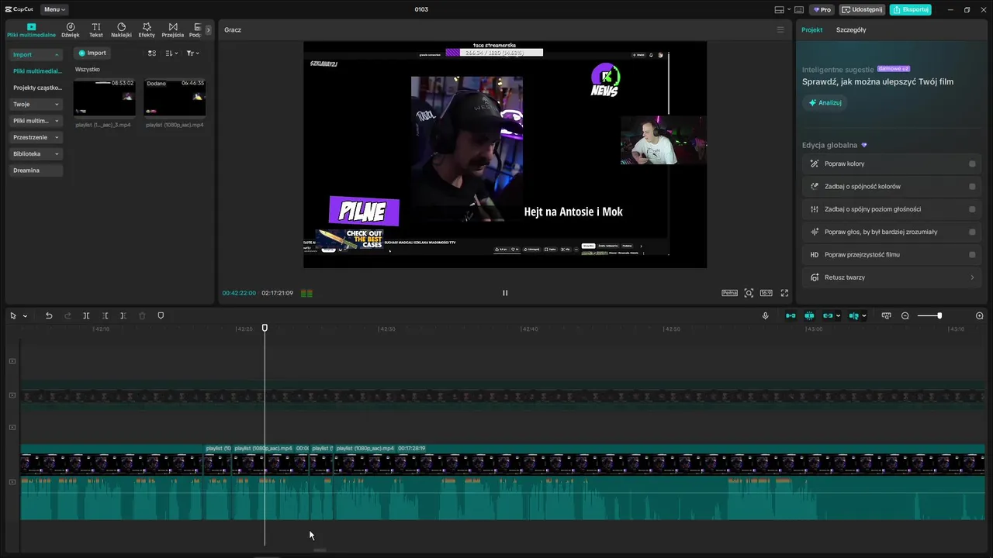This screenshot has width=993, height=558.
Task: Click the Import button with plus icon
Action: 92,53
